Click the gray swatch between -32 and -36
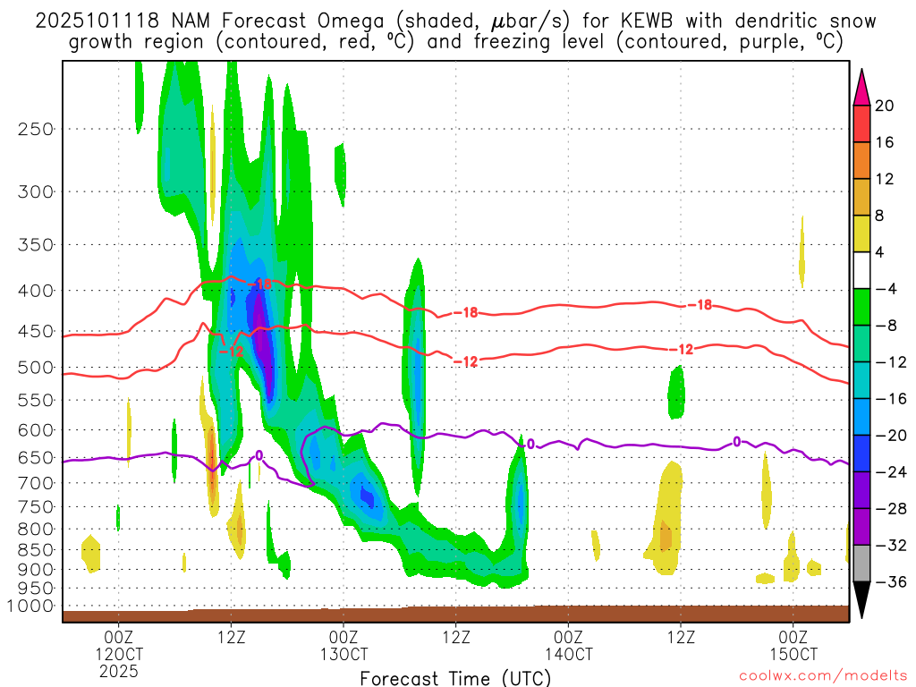The width and height of the screenshot is (916, 687). point(861,564)
